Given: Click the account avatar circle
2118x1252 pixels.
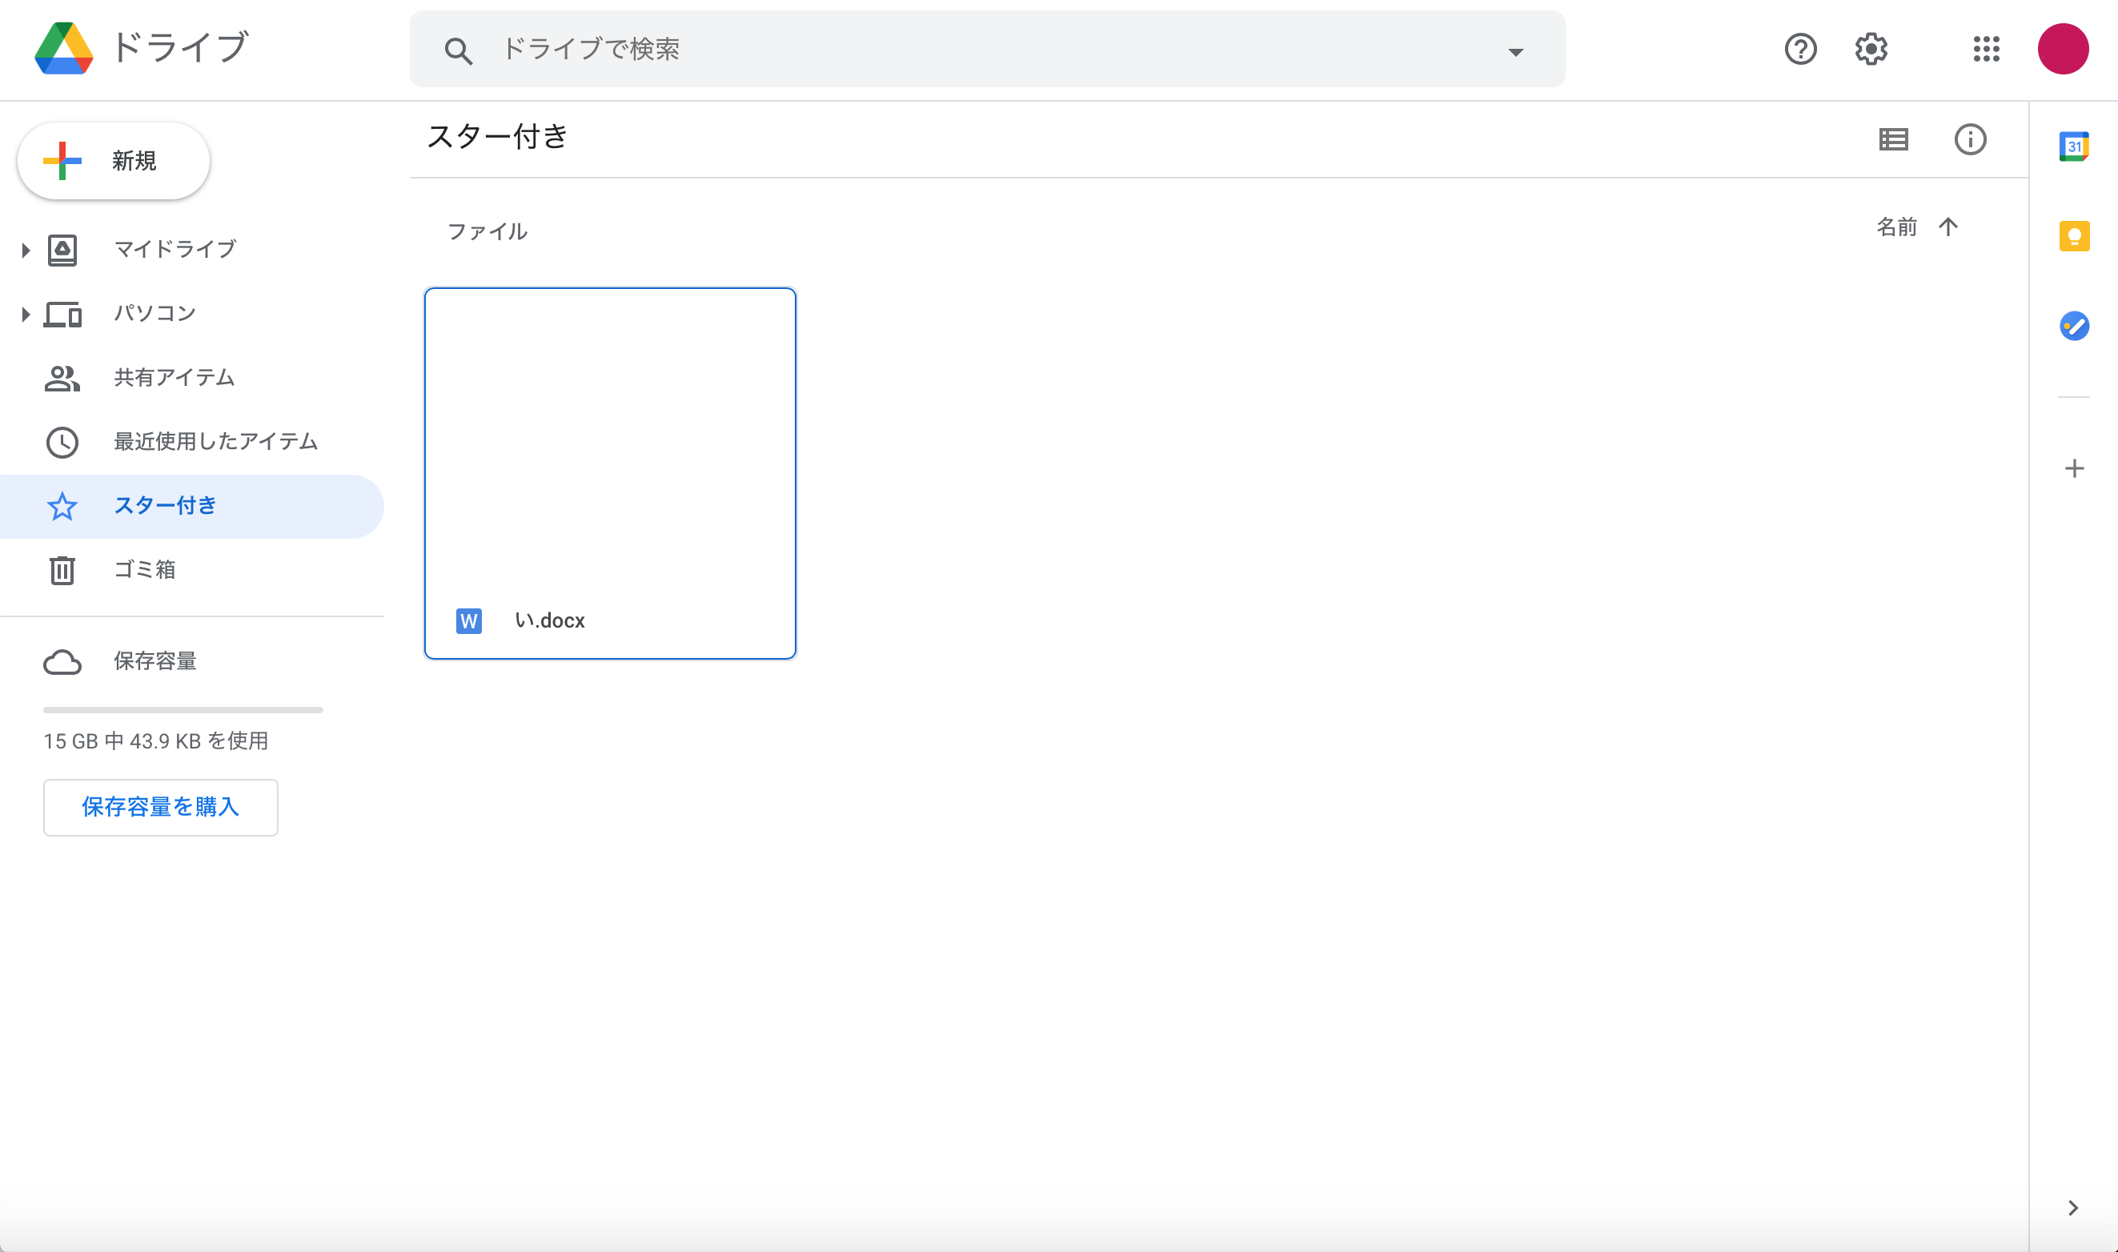Looking at the screenshot, I should [x=2064, y=49].
